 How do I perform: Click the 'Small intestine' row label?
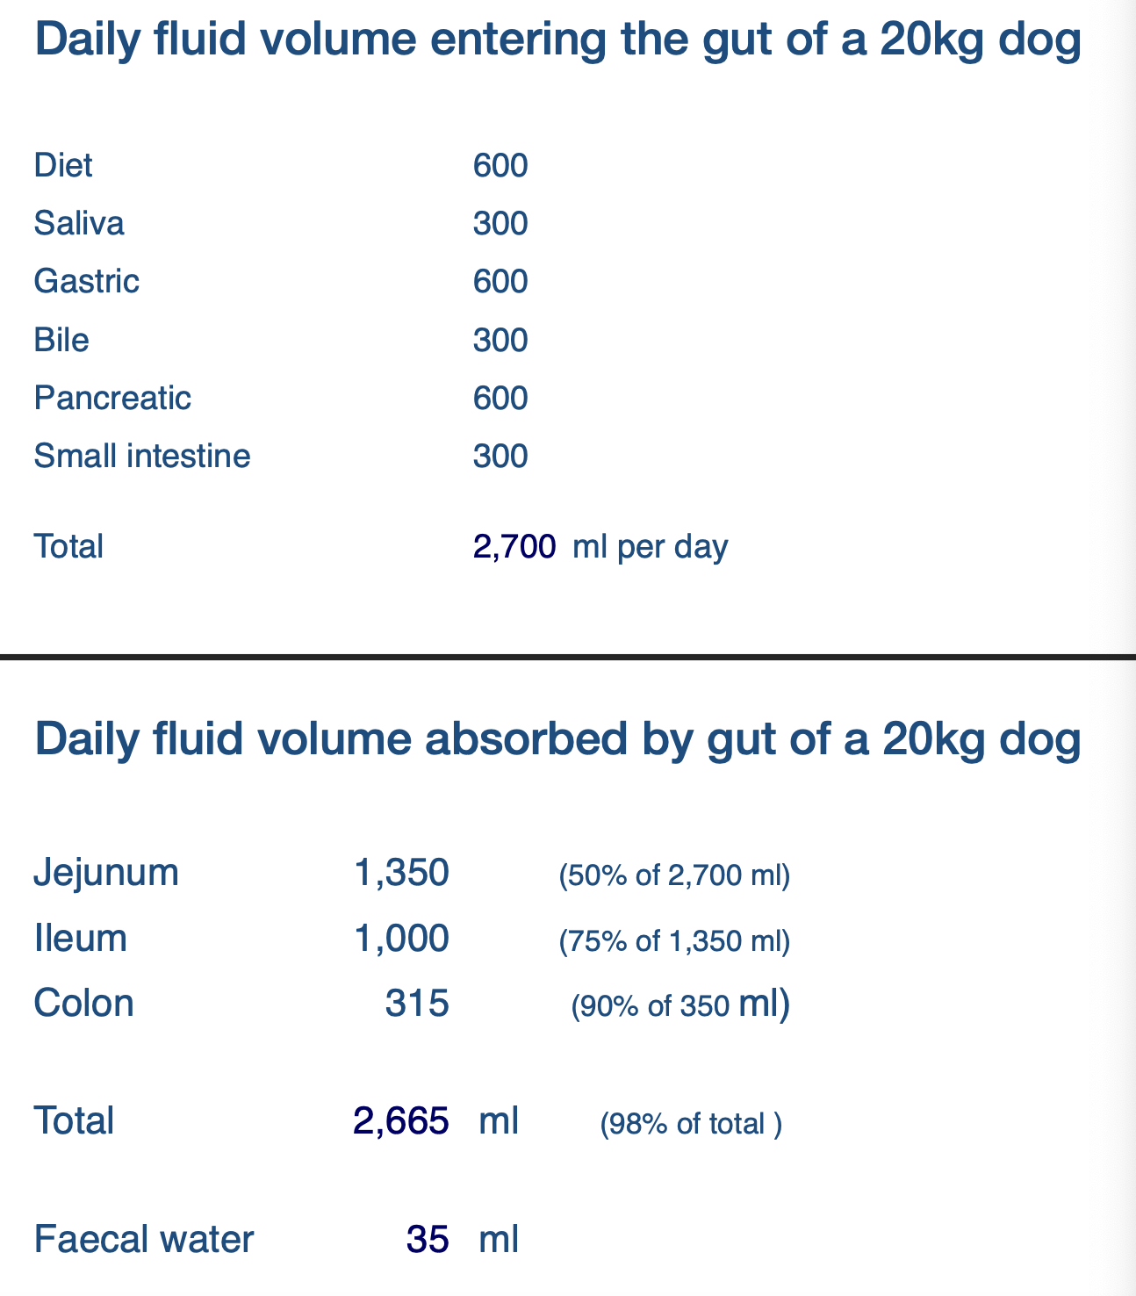click(142, 456)
